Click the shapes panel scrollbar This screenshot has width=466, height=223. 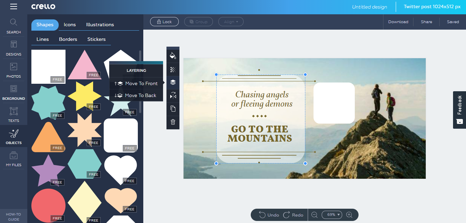[140, 82]
